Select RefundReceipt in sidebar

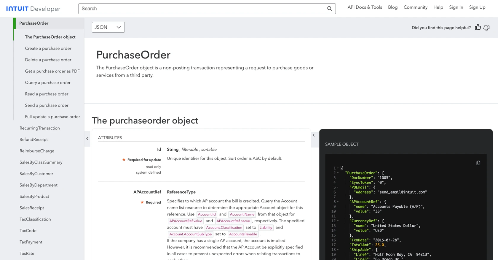click(33, 139)
